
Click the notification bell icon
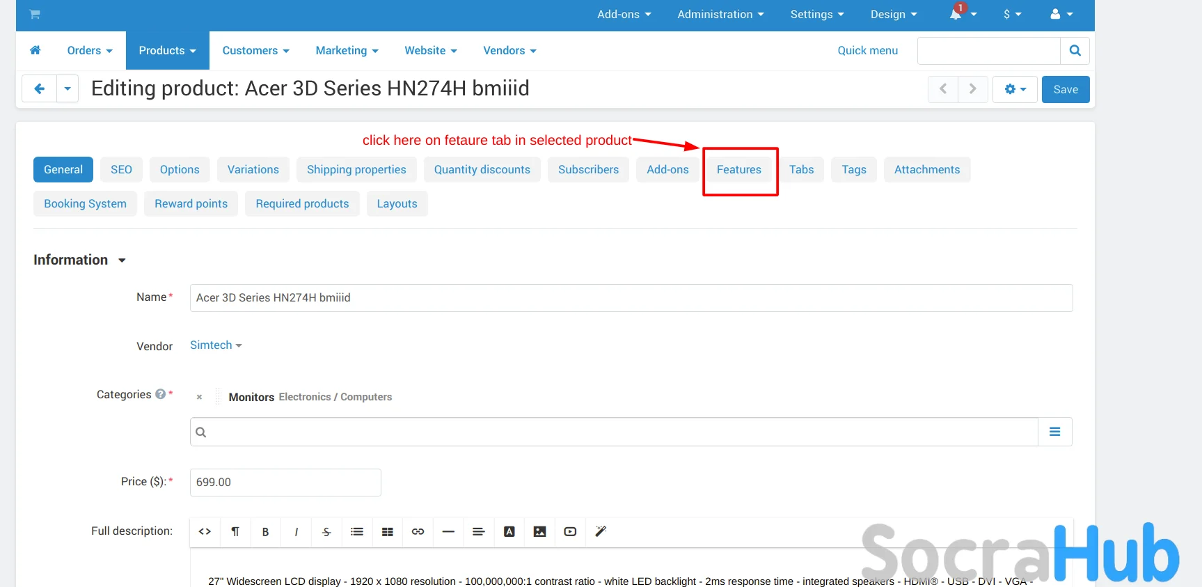(956, 14)
